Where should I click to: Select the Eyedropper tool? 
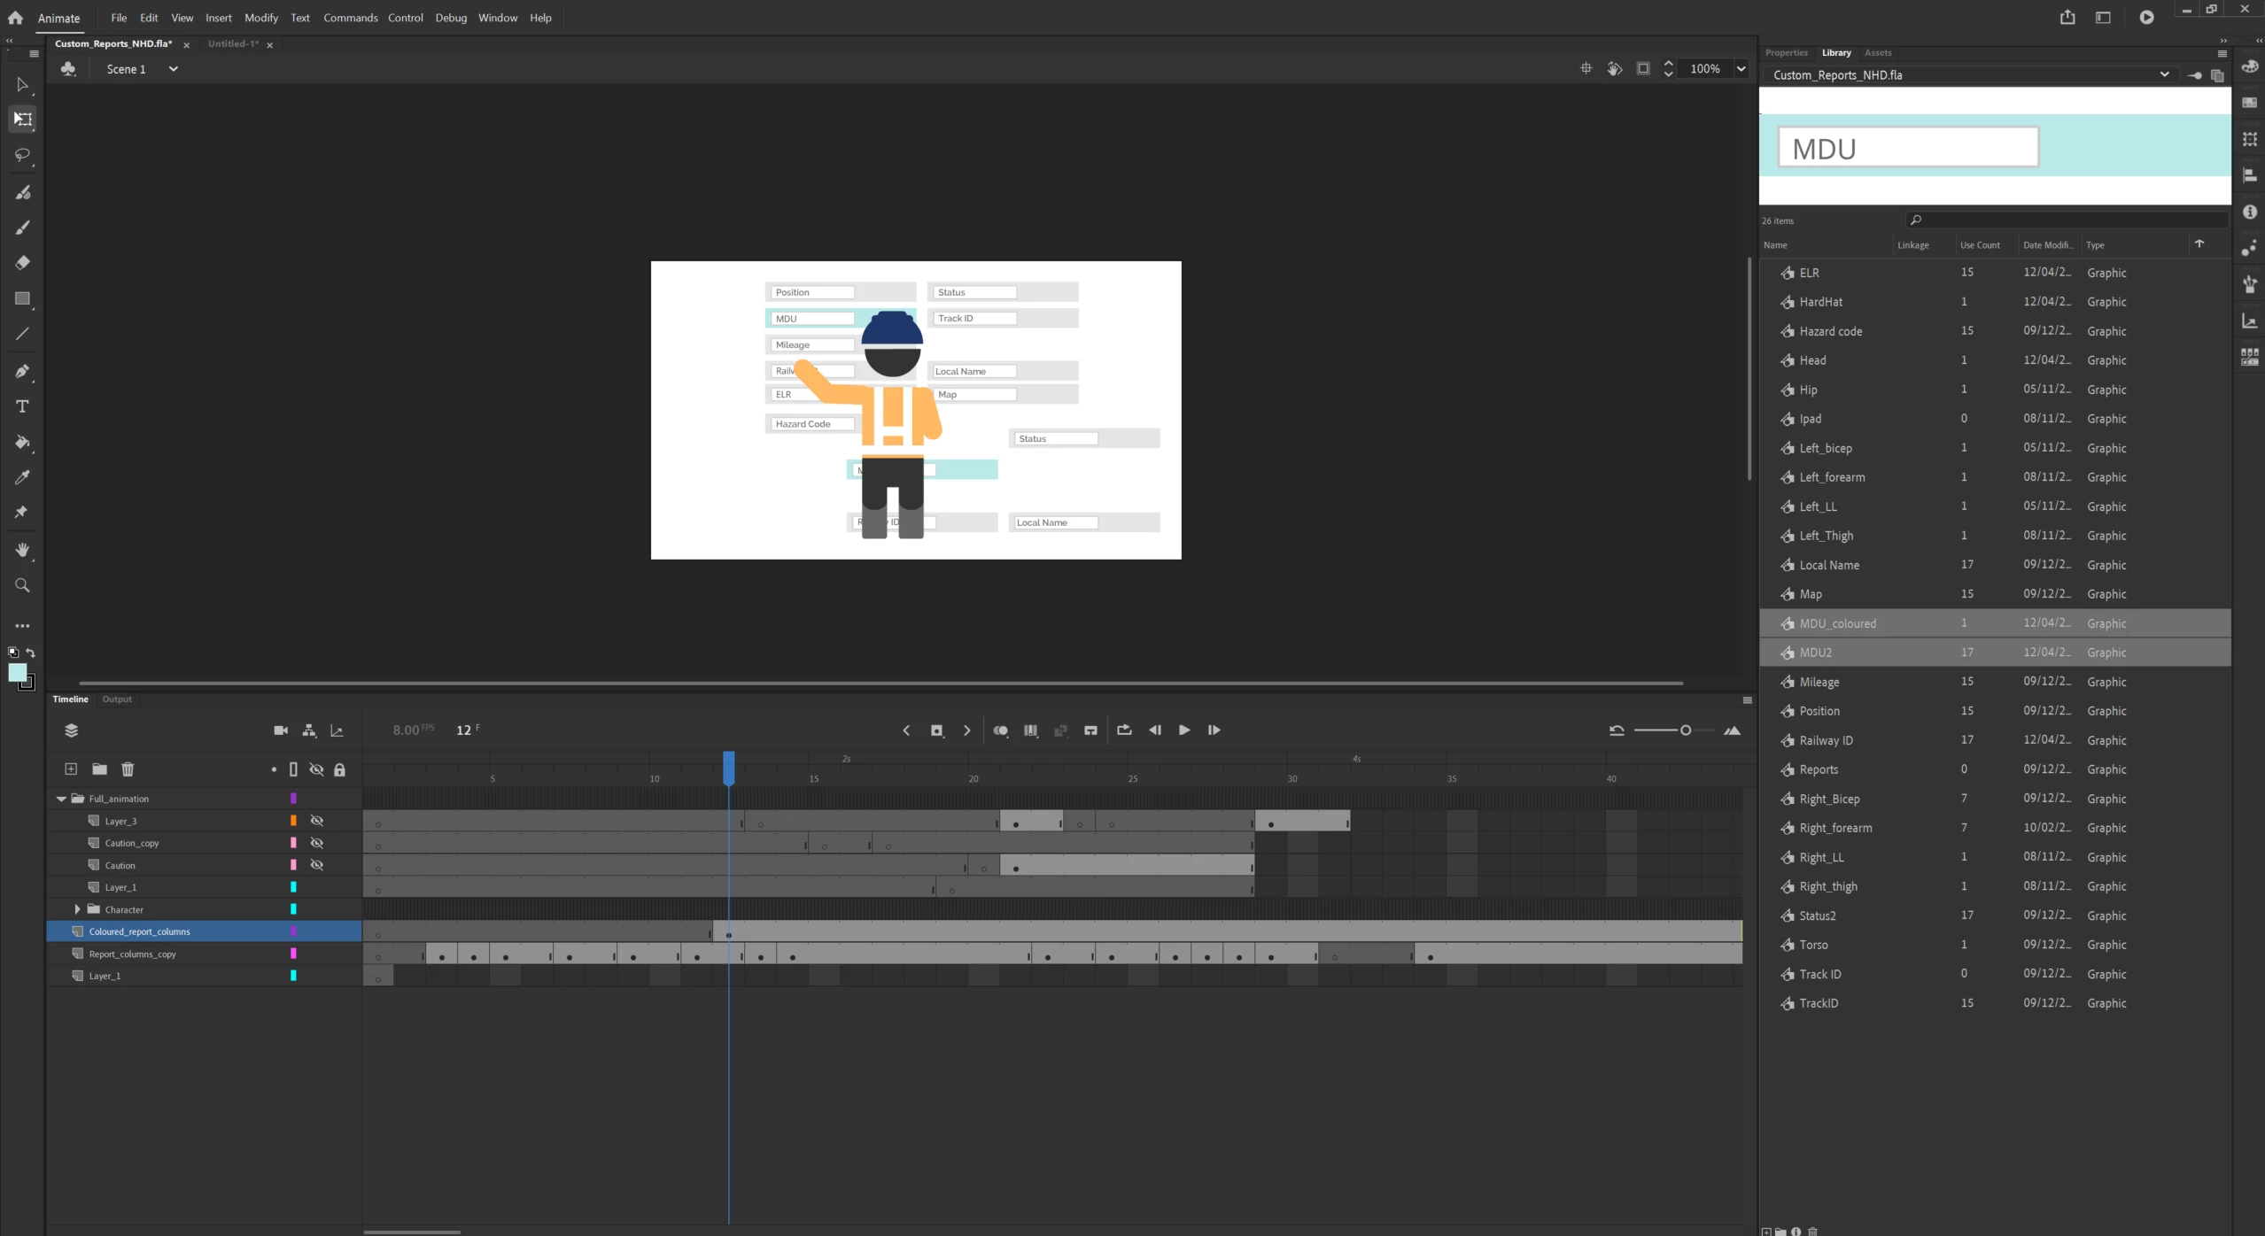(22, 477)
